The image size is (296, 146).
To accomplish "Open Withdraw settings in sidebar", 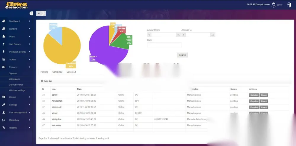I will tap(17, 90).
